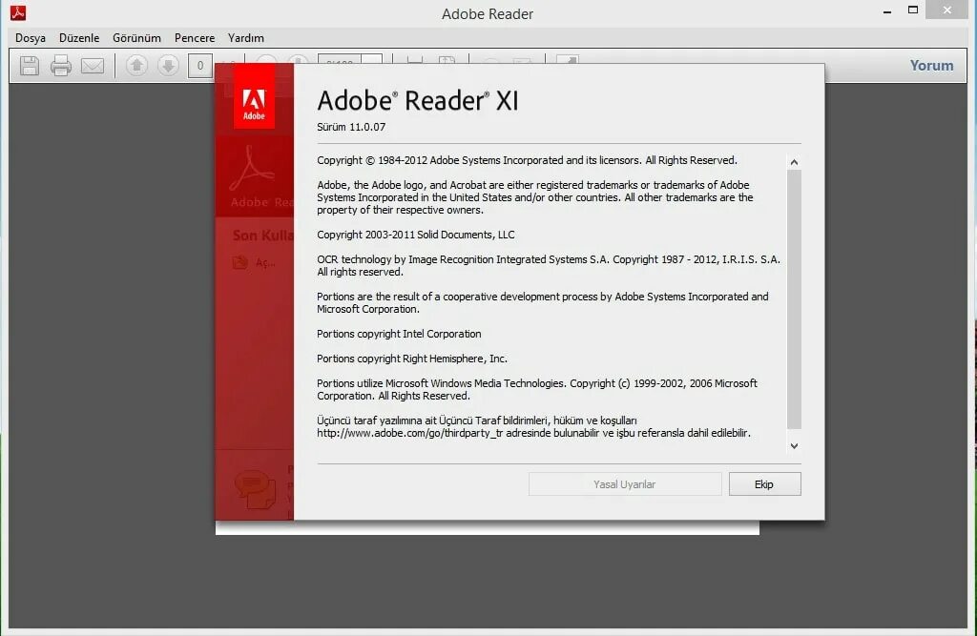Image resolution: width=977 pixels, height=636 pixels.
Task: Open the Email attachment icon
Action: [91, 65]
